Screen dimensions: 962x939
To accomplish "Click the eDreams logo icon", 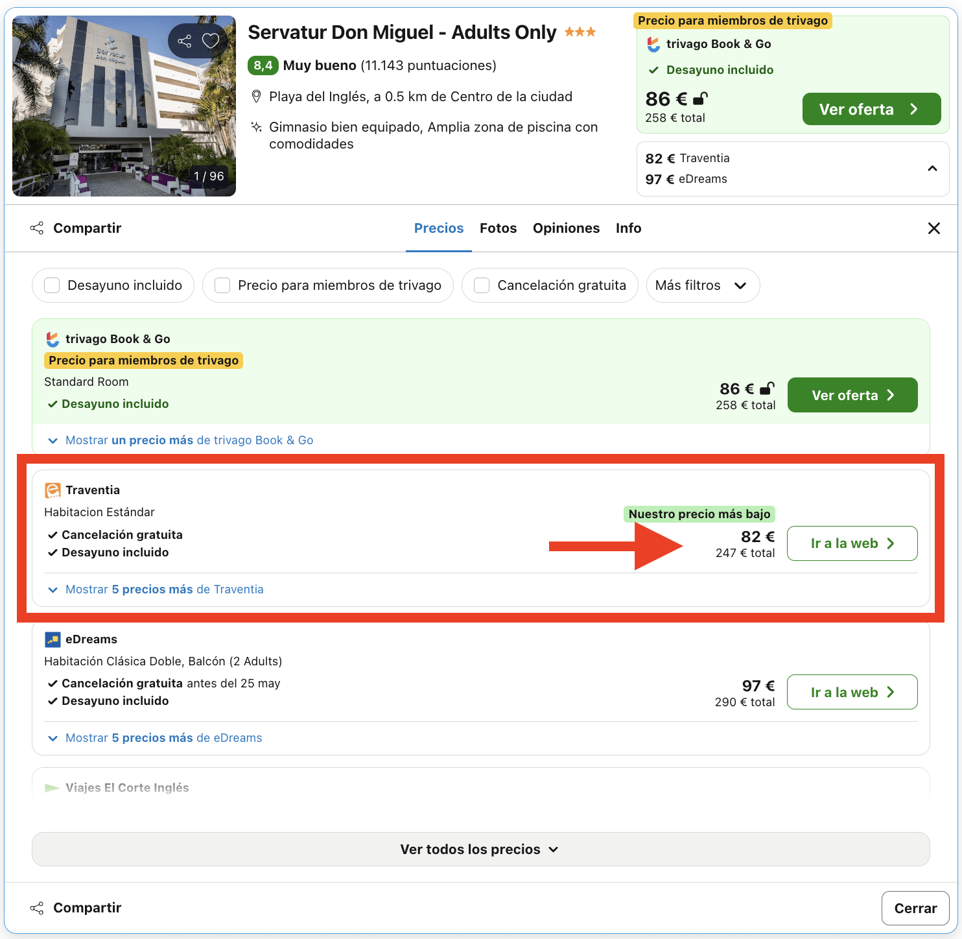I will (x=51, y=639).
